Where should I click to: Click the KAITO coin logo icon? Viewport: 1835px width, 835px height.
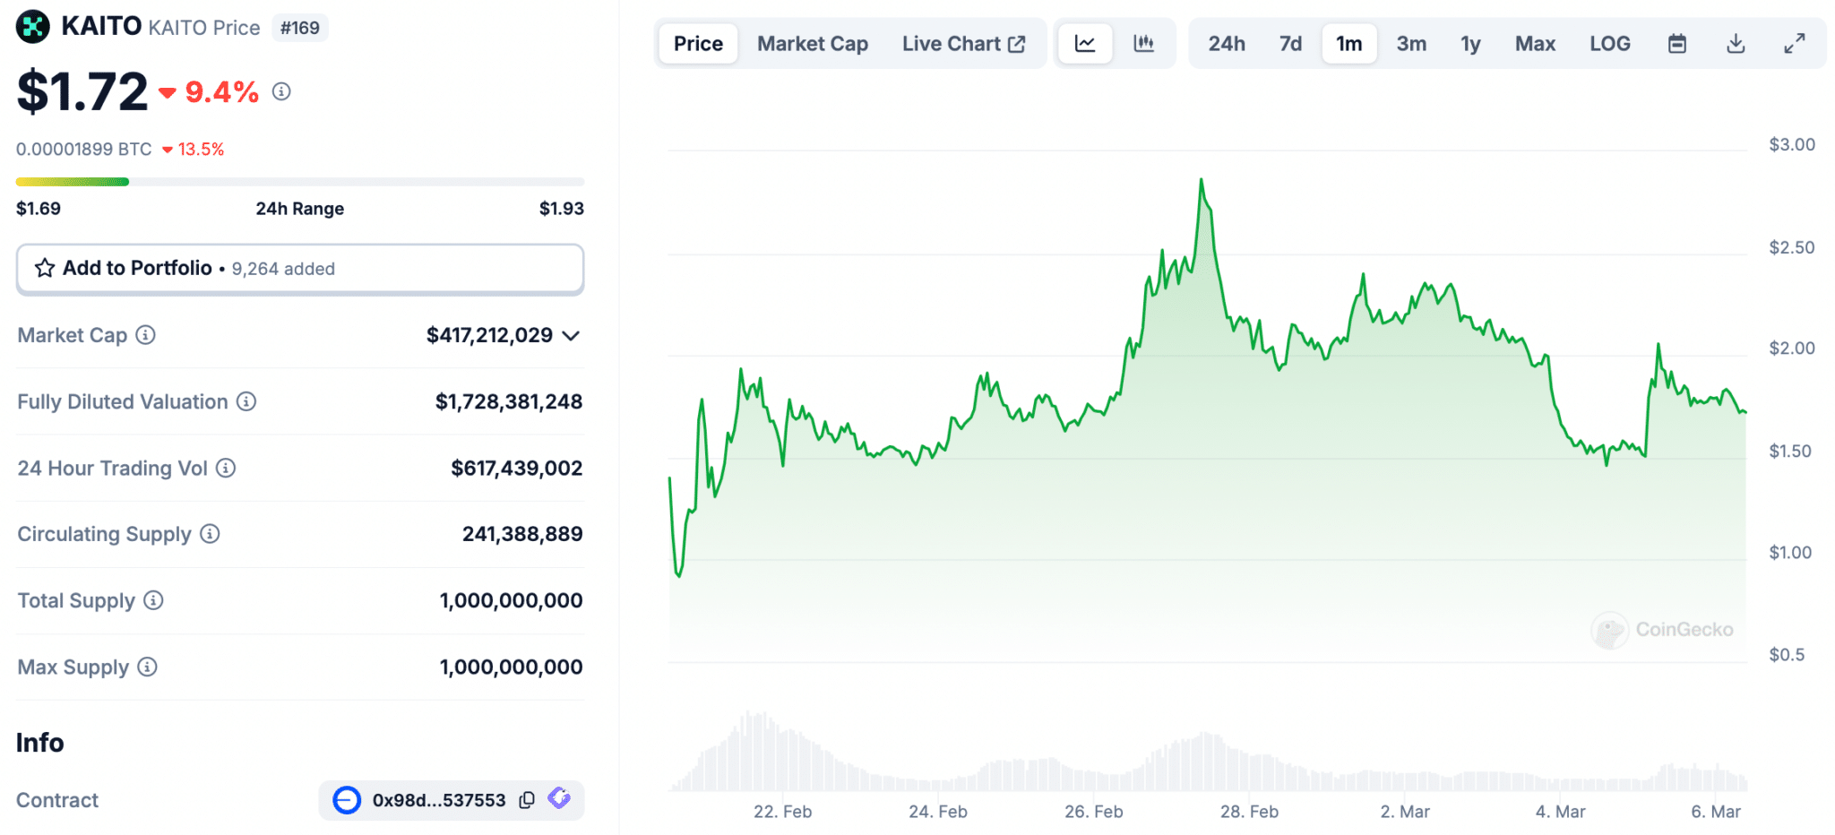33,27
